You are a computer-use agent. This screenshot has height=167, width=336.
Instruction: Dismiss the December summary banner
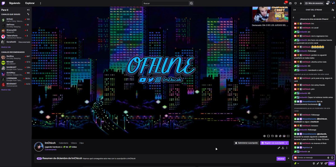coord(288,158)
